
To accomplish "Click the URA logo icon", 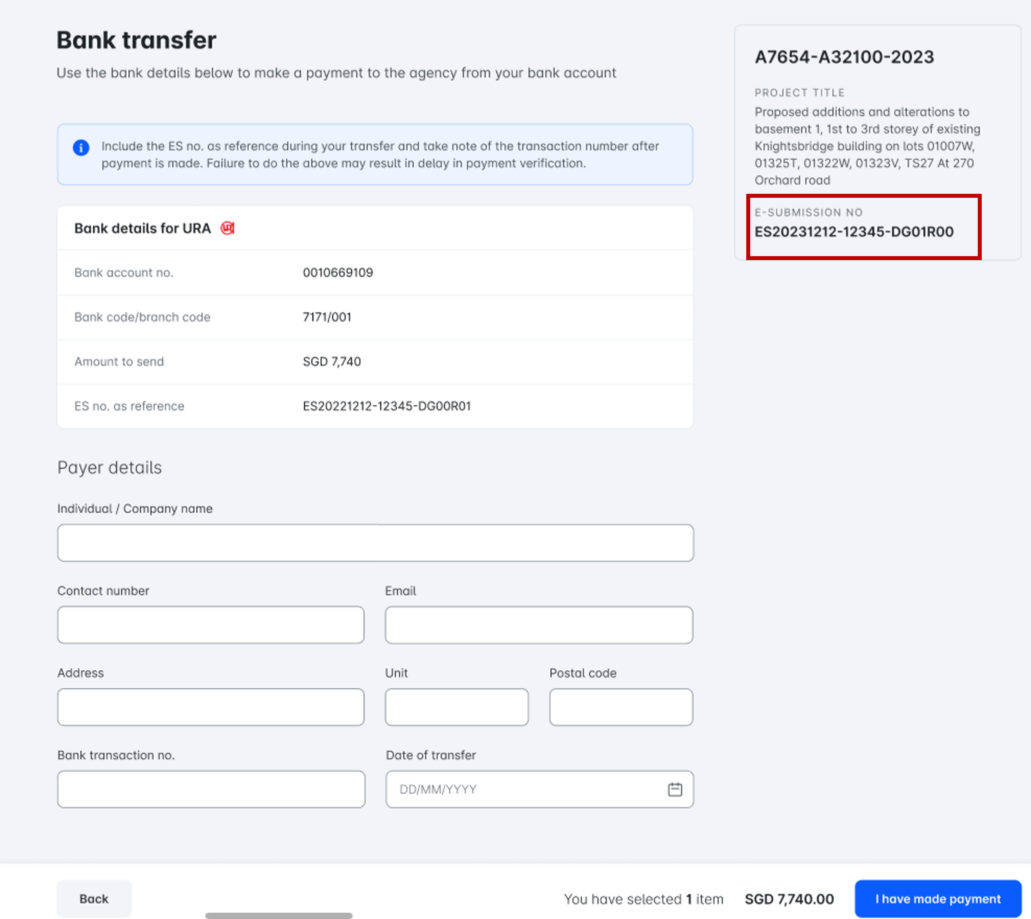I will [x=227, y=228].
